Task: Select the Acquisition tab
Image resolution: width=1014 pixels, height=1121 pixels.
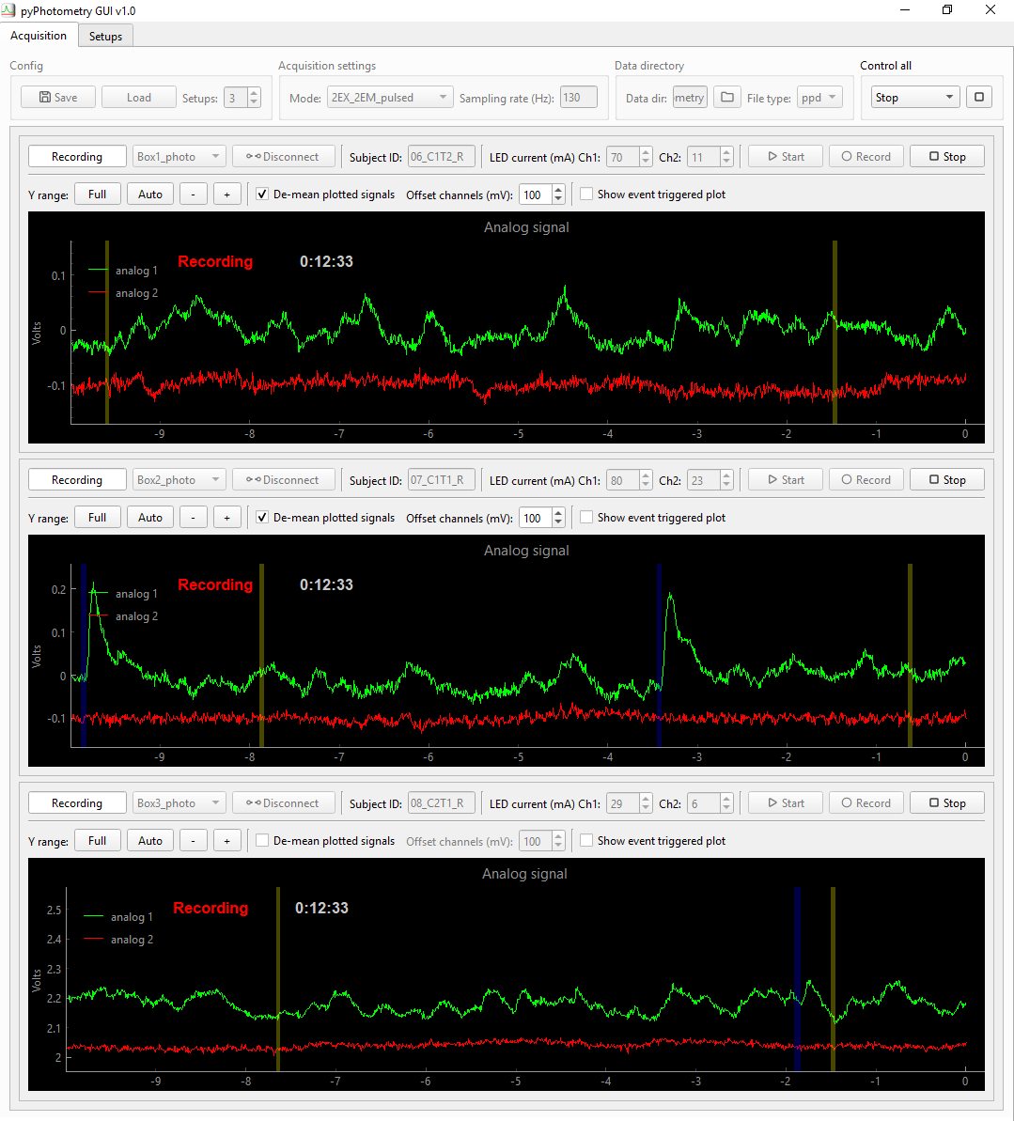Action: coord(38,35)
